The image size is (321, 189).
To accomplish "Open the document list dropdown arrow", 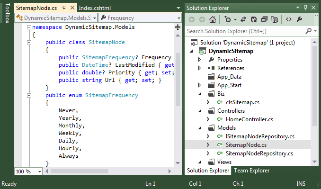I will click(178, 8).
